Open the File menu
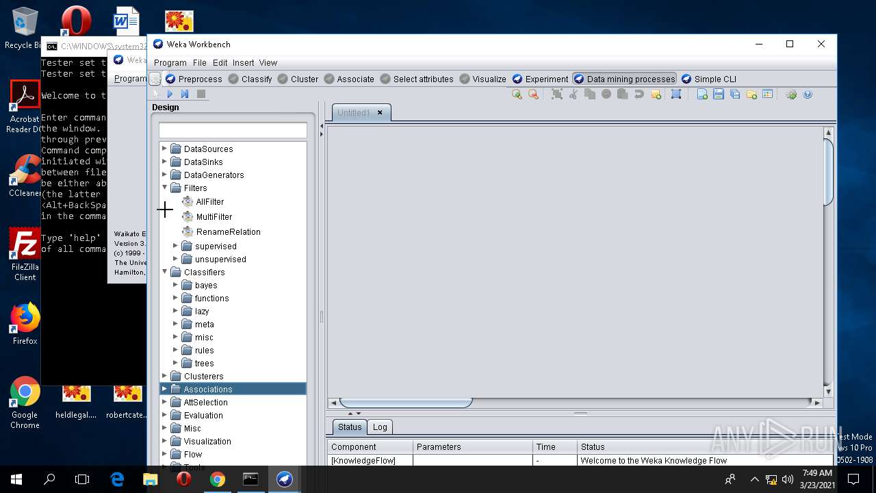Screen dimensions: 876x493 199,62
